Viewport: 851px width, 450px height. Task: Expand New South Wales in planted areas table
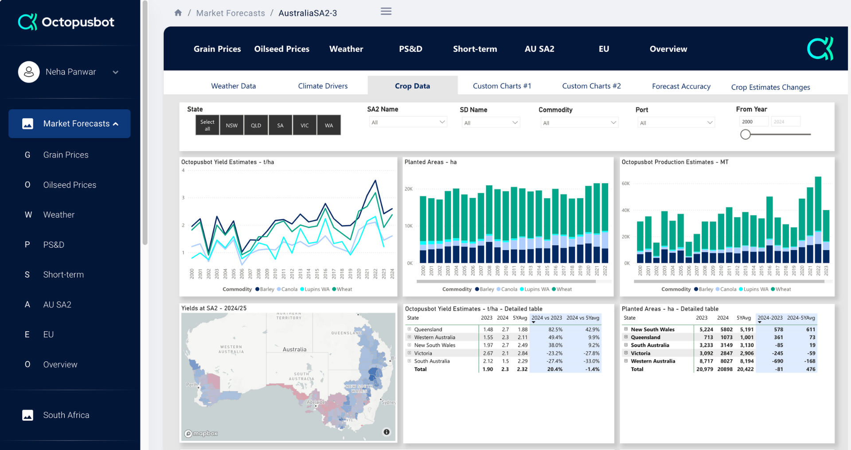[x=626, y=329]
